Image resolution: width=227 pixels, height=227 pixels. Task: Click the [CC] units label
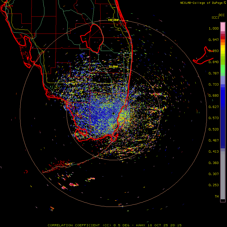(x=215, y=17)
